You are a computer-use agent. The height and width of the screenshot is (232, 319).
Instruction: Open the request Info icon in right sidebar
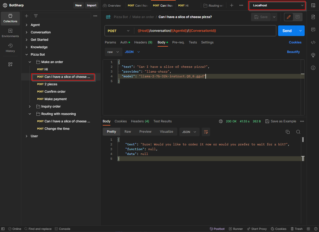[x=313, y=68]
